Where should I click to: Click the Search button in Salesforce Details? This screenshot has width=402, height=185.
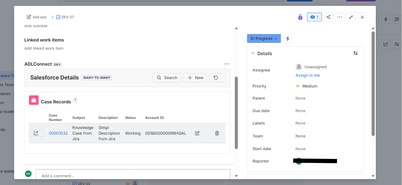coord(167,78)
